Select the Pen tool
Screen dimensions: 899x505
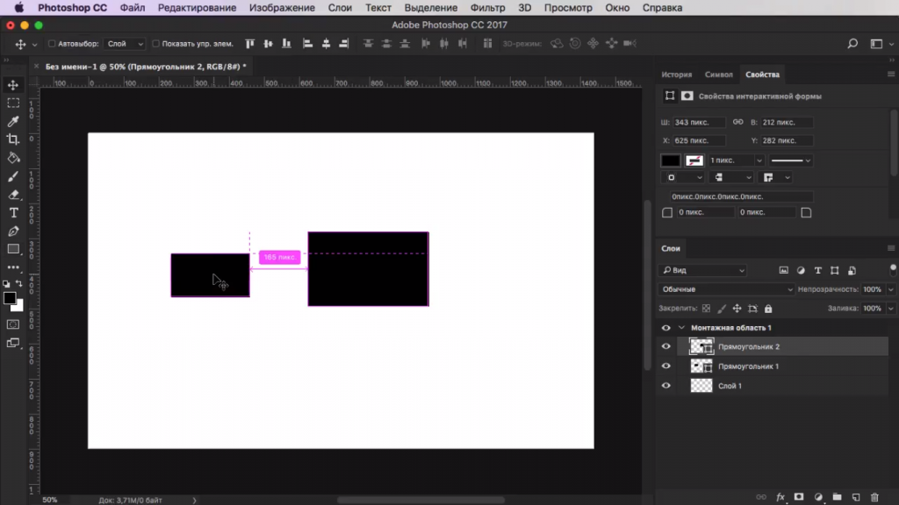pyautogui.click(x=13, y=231)
